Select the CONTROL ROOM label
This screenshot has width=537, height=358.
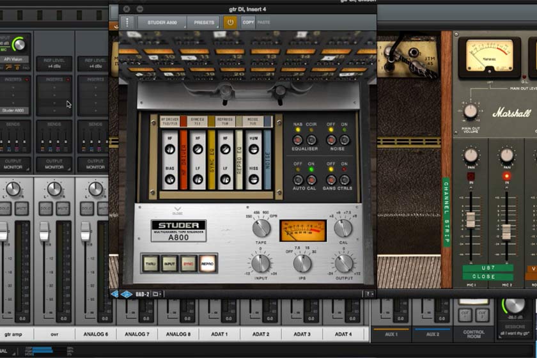474,334
